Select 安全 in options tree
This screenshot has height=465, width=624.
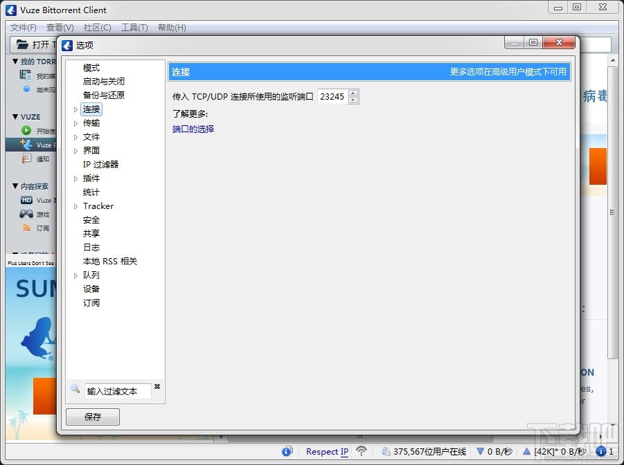[91, 219]
